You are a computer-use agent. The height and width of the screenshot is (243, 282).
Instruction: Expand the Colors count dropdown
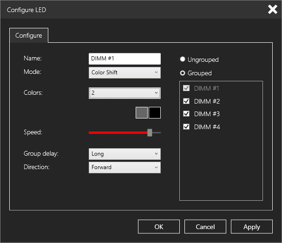[124, 93]
